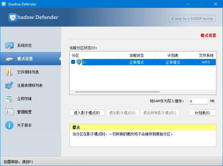
Task: Select the C: partition row label
Action: [x=84, y=62]
